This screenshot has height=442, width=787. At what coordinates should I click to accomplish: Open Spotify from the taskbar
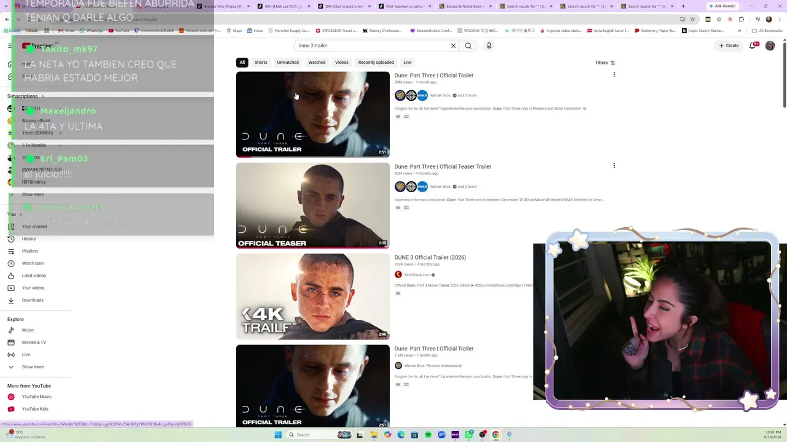429,435
